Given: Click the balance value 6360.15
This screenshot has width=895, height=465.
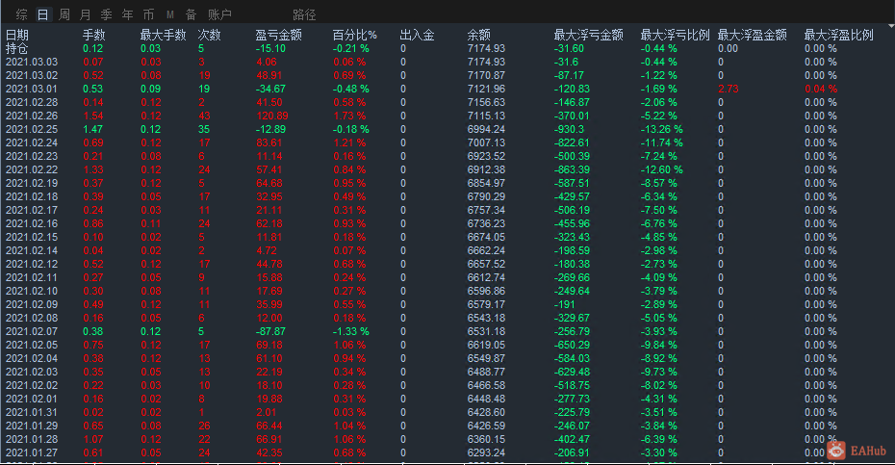Looking at the screenshot, I should tap(486, 439).
